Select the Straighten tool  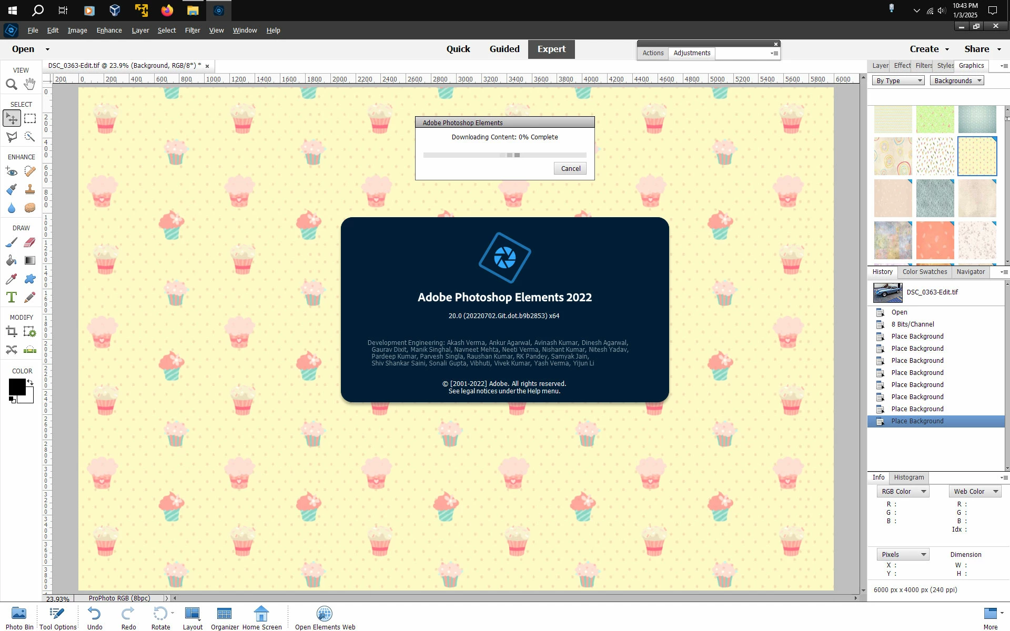[x=30, y=350]
